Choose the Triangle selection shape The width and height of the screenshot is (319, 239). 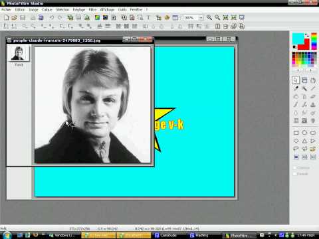point(304,141)
